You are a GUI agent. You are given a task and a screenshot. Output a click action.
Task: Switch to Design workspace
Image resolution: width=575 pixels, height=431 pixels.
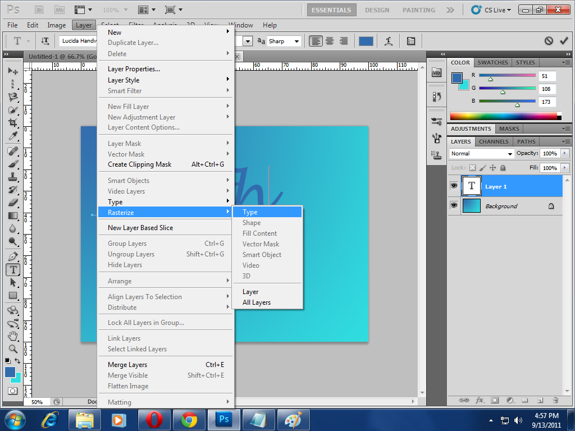pos(377,10)
